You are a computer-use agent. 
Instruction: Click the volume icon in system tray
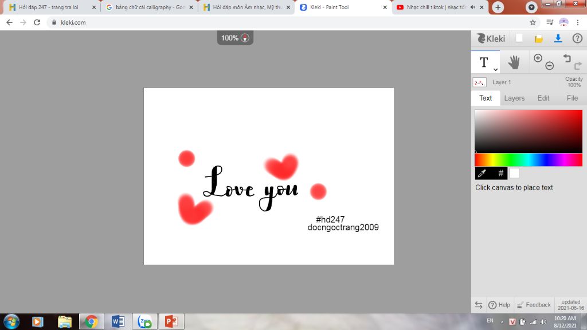click(543, 322)
